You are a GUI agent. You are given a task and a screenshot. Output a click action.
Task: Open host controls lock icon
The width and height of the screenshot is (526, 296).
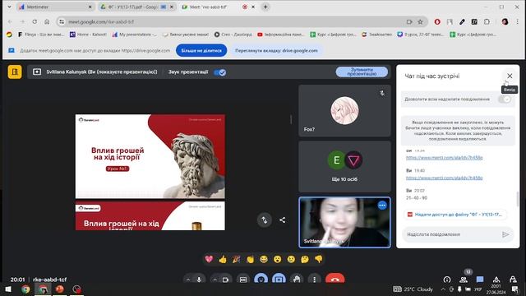click(x=513, y=280)
